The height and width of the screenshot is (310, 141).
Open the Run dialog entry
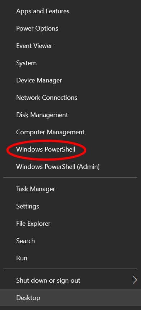[70, 258]
